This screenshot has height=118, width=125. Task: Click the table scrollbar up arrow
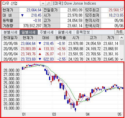click(x=122, y=38)
